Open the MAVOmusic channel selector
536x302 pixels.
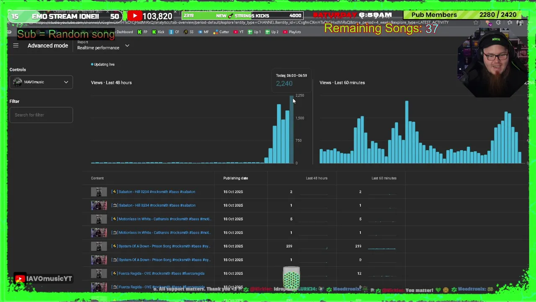(x=41, y=82)
